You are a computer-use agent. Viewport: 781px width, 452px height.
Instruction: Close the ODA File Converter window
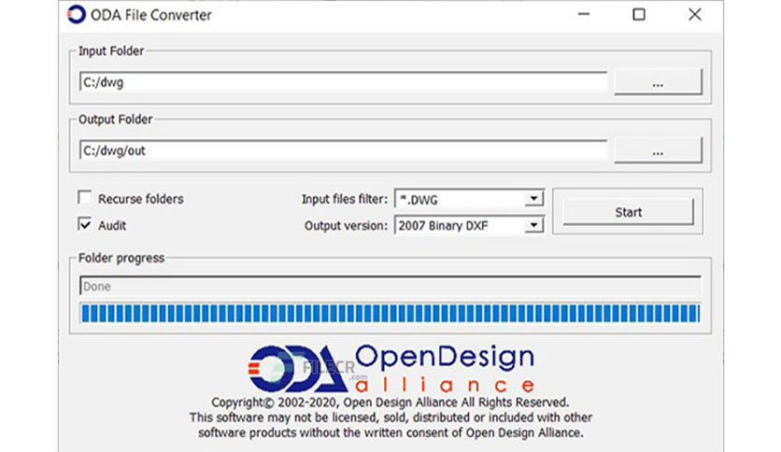click(695, 14)
